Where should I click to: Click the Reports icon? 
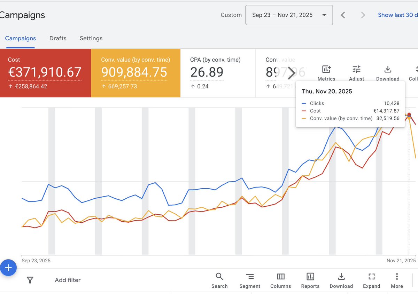click(310, 277)
